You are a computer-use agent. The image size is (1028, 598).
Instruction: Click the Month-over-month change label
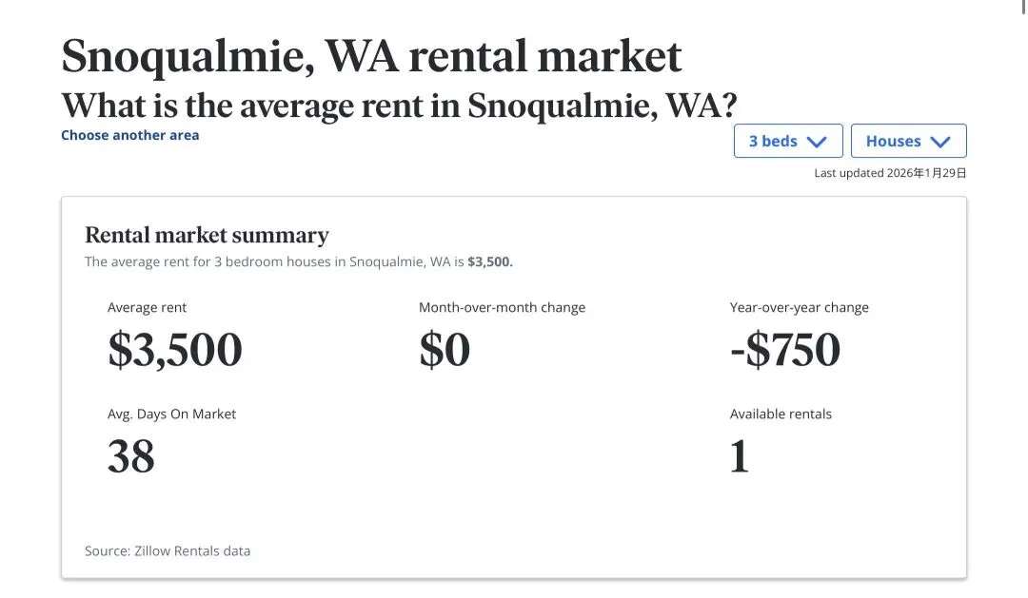tap(502, 307)
